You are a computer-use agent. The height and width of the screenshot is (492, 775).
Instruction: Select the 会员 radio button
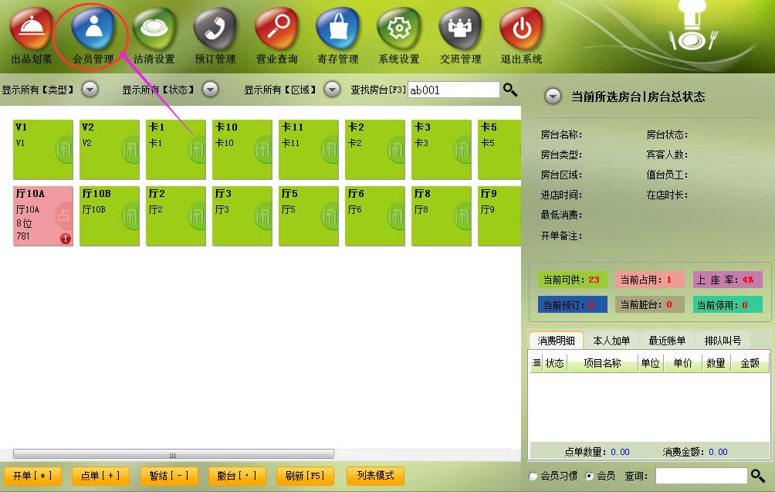(x=590, y=477)
